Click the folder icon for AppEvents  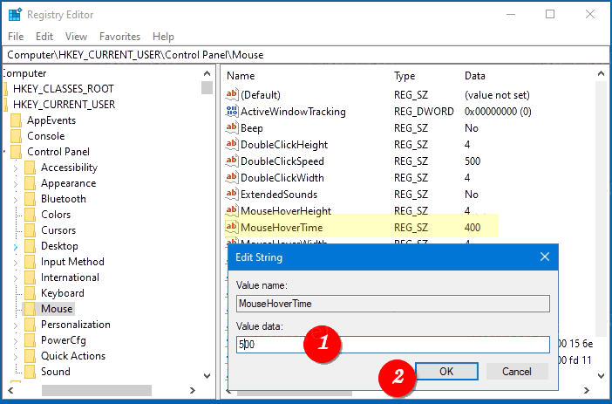point(17,120)
